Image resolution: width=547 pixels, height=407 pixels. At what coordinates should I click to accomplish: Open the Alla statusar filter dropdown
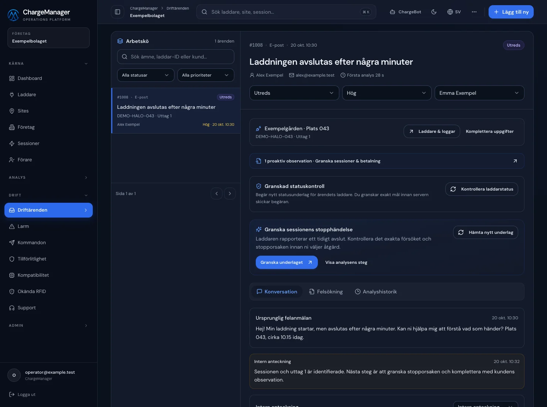click(146, 75)
